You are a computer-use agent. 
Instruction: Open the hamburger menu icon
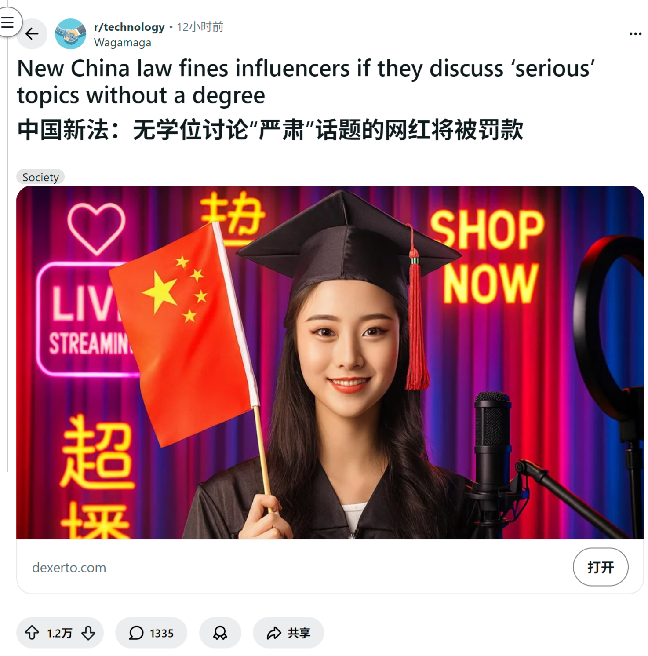(x=7, y=22)
